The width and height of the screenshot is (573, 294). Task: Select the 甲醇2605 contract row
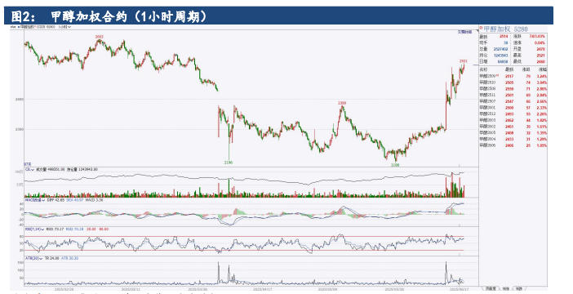pos(513,133)
